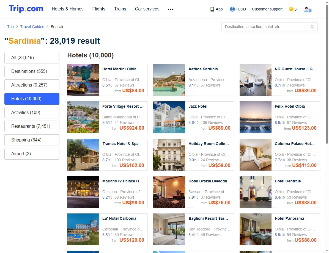Open Hotel Centrale title link
This screenshot has height=253, width=329.
(288, 181)
